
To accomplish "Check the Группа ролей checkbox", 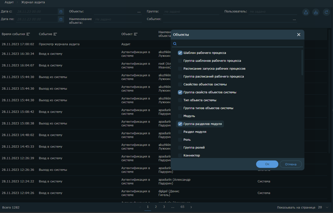I will click(180, 148).
